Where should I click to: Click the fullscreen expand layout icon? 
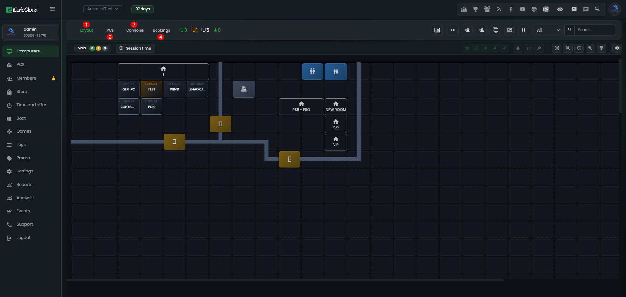tap(557, 48)
